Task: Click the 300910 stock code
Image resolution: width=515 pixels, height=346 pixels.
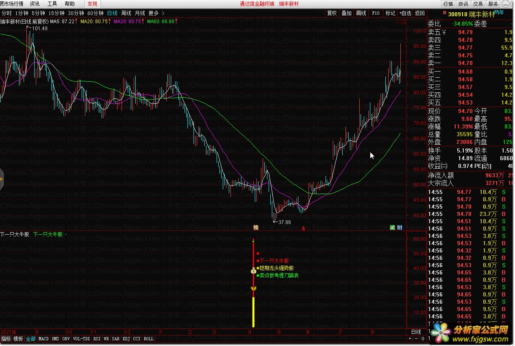Action: pyautogui.click(x=458, y=14)
